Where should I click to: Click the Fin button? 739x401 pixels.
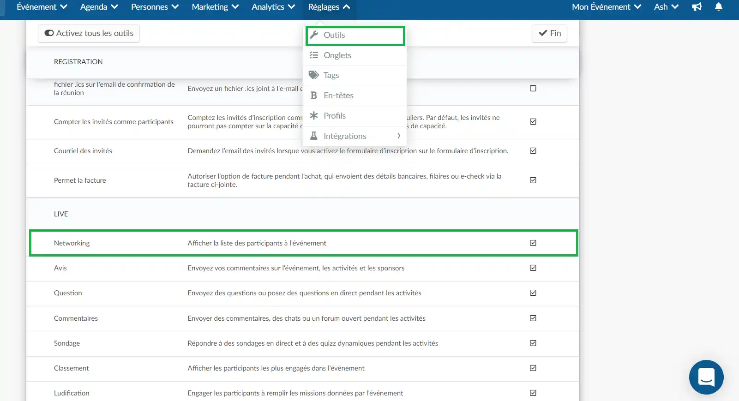[549, 33]
